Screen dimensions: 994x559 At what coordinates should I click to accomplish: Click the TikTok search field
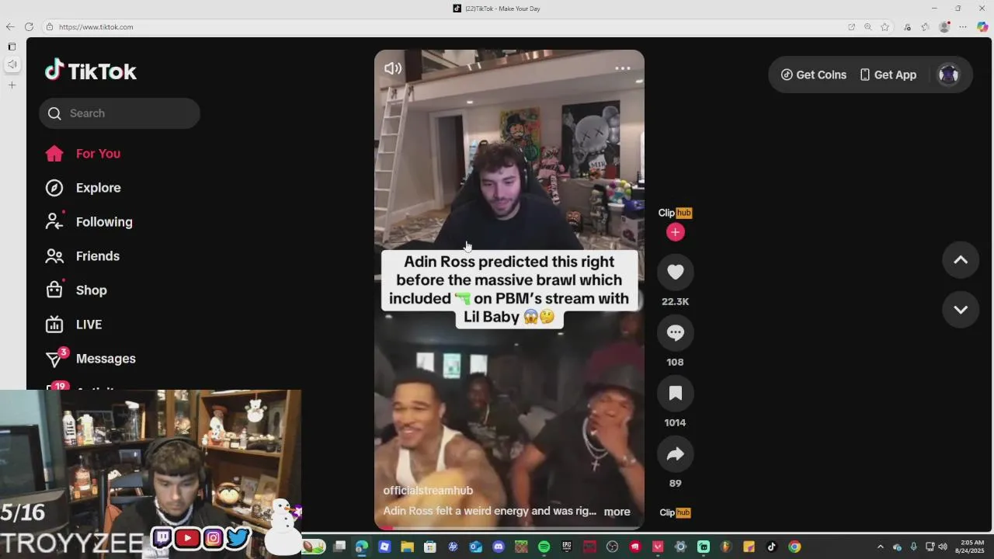click(x=120, y=113)
